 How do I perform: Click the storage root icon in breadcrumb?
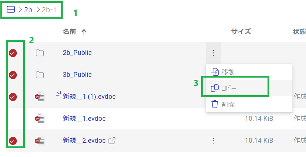(11, 10)
